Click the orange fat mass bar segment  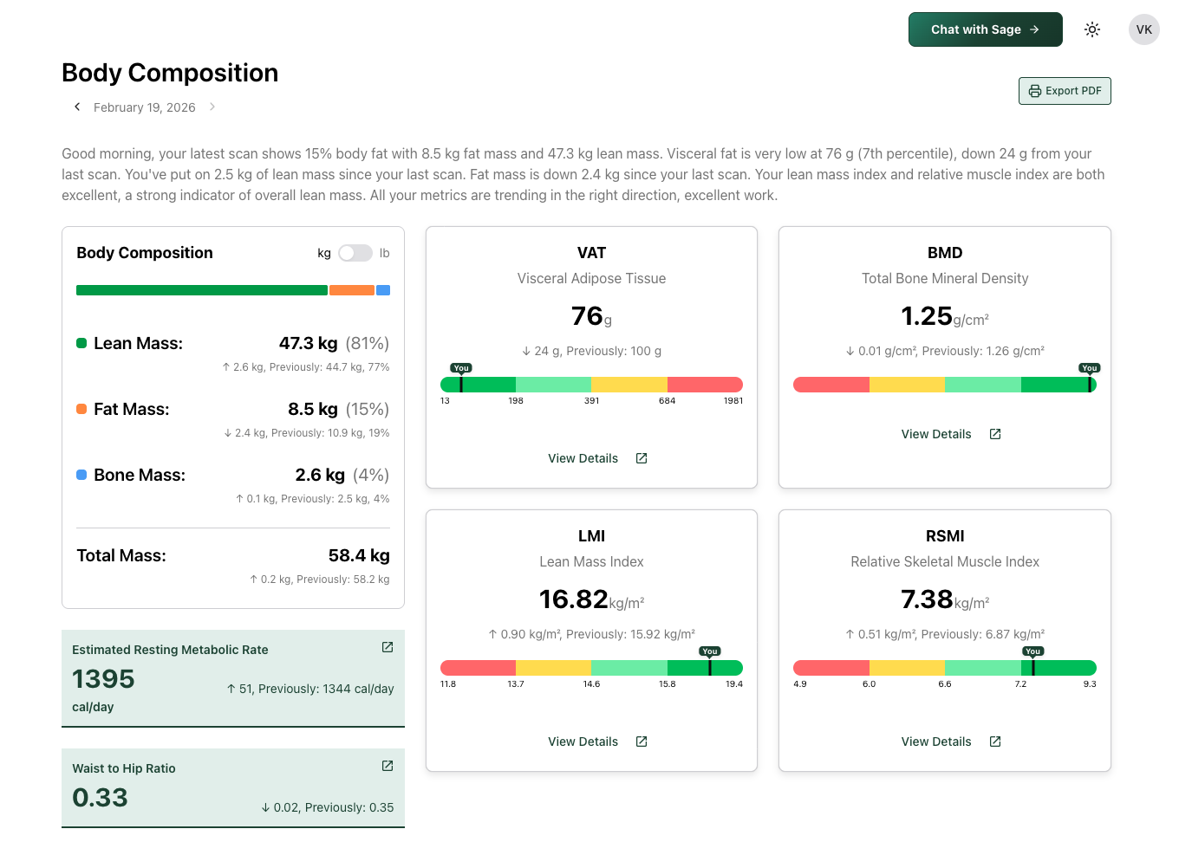(x=352, y=290)
